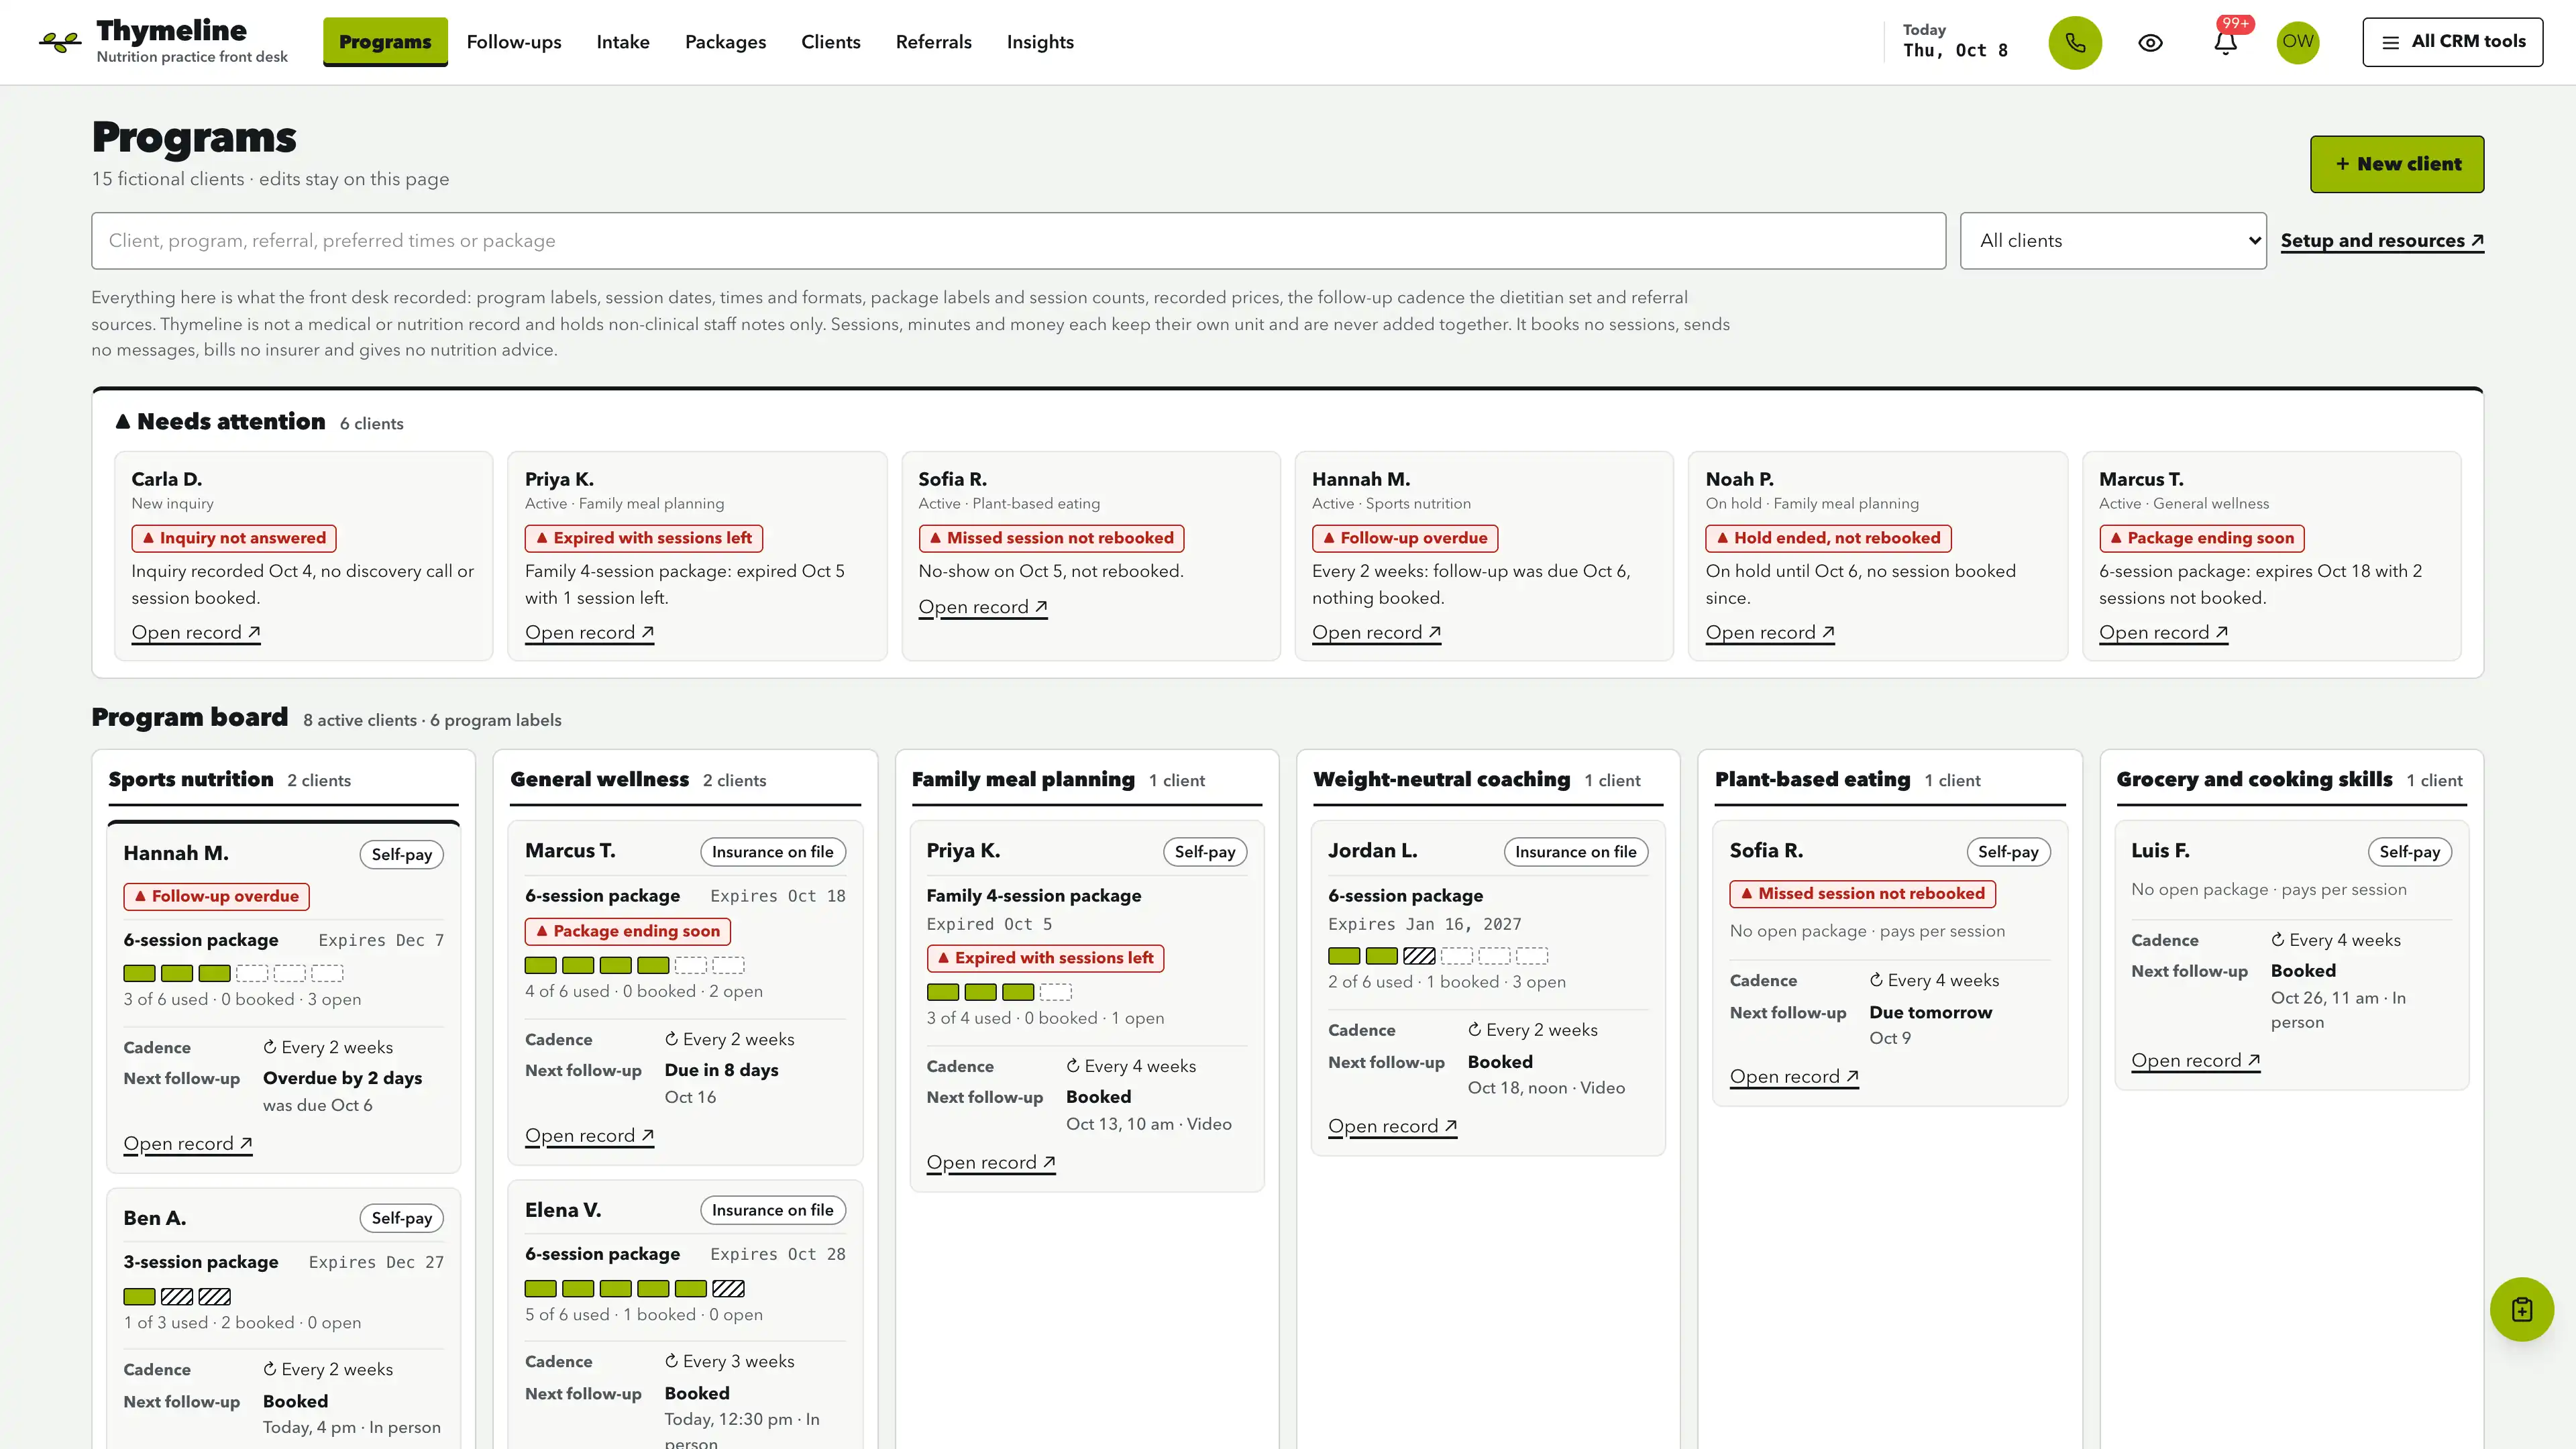Click 'Due tomorrow' on Sofia R. card
This screenshot has width=2576, height=1449.
(x=1930, y=1013)
